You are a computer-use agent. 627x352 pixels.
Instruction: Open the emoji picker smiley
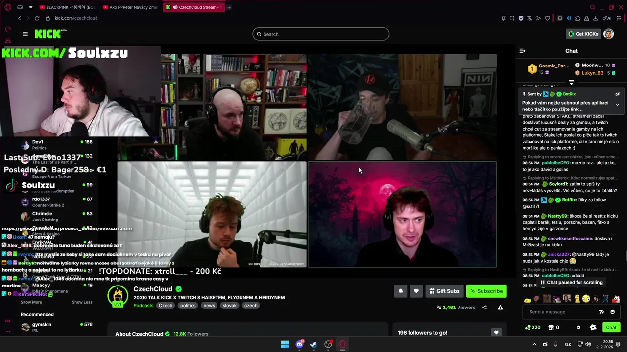[x=613, y=312]
